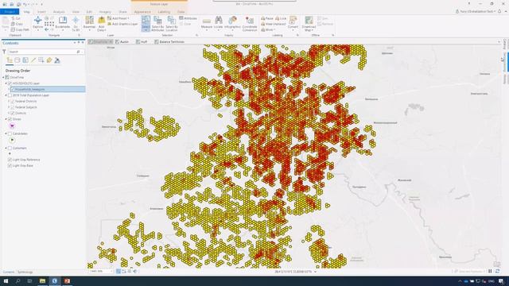Click the Stores pink symbol swatch
Viewport: 509px width, 286px height.
tap(13, 126)
